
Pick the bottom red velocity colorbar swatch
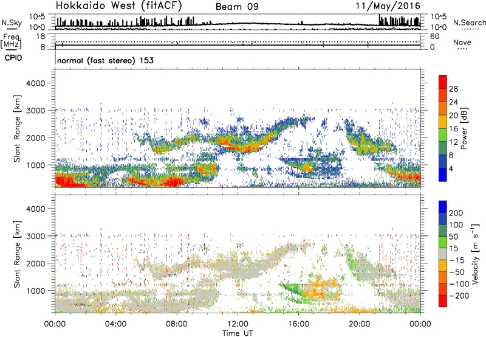(x=443, y=301)
